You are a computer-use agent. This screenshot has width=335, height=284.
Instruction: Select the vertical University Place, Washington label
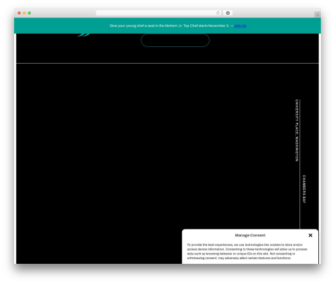click(x=297, y=130)
